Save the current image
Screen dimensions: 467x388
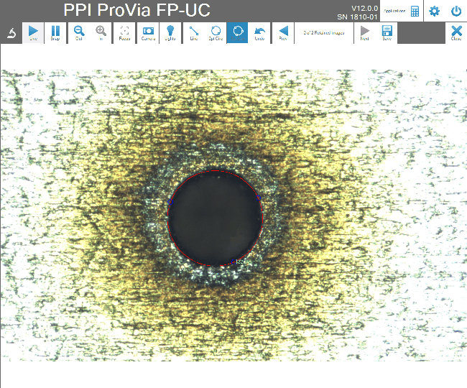click(387, 33)
